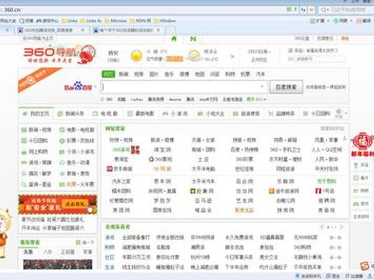The height and width of the screenshot is (280, 374).
Task: Open 网上购物 in left sidebar
Action: click(35, 151)
